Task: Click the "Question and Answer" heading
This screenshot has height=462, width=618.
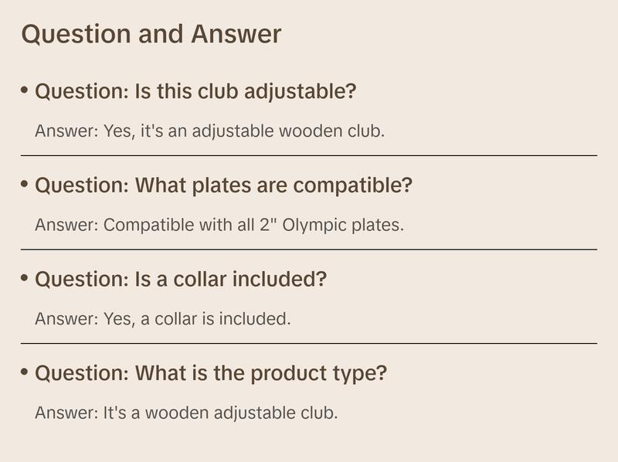Action: point(151,34)
